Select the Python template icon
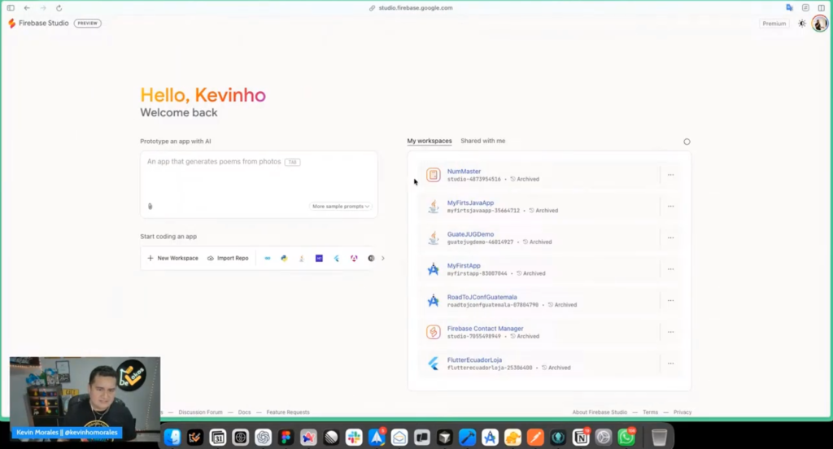The width and height of the screenshot is (833, 449). coord(284,258)
